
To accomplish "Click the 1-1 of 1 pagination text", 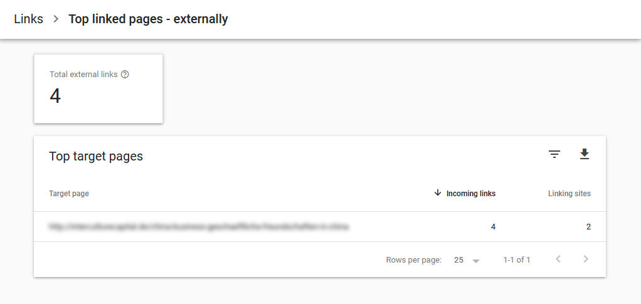I will tap(517, 260).
